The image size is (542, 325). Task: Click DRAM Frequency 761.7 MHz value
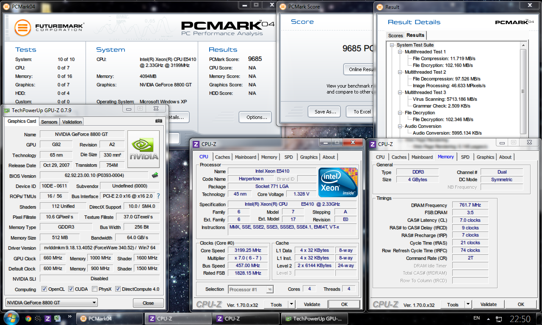click(x=470, y=205)
